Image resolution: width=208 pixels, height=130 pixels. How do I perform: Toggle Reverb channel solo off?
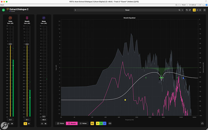tap(25, 124)
